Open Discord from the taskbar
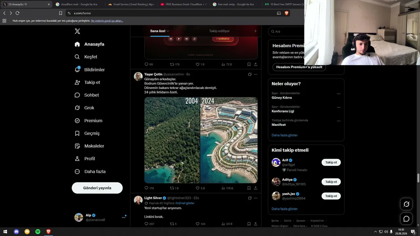 pos(16,232)
